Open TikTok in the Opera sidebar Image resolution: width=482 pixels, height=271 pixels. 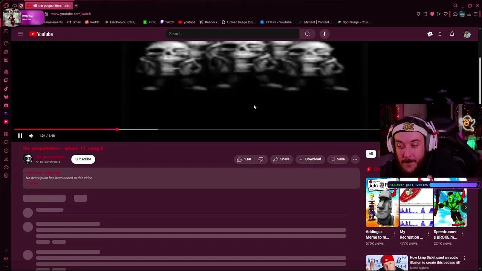point(6,89)
